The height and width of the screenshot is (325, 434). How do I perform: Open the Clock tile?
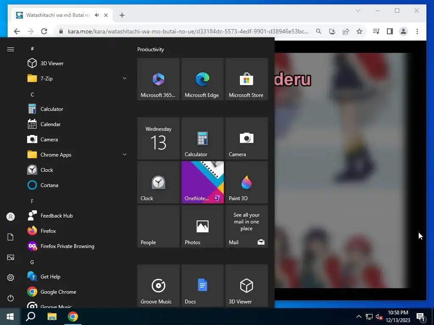pos(159,182)
